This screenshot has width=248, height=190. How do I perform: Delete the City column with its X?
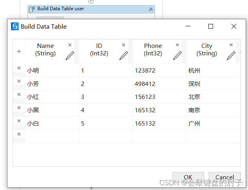click(231, 45)
